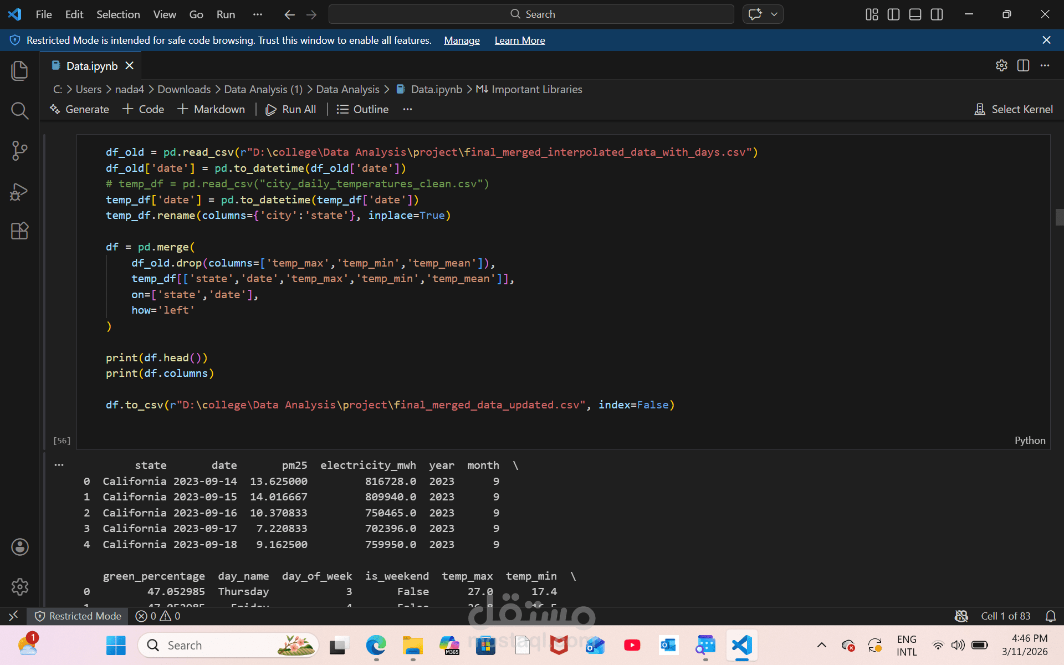Open the notebook settings gear in editor toolbar
Image resolution: width=1064 pixels, height=665 pixels.
[1001, 65]
